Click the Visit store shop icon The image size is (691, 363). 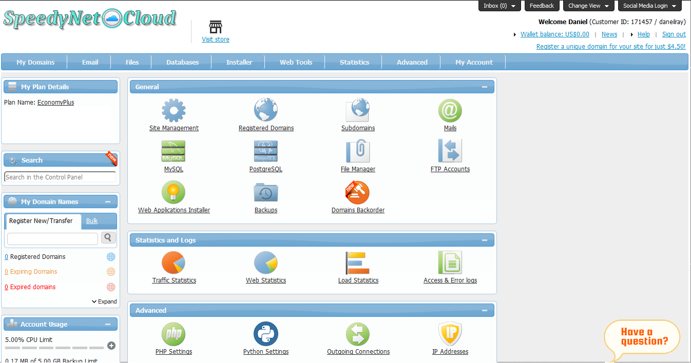tap(216, 27)
